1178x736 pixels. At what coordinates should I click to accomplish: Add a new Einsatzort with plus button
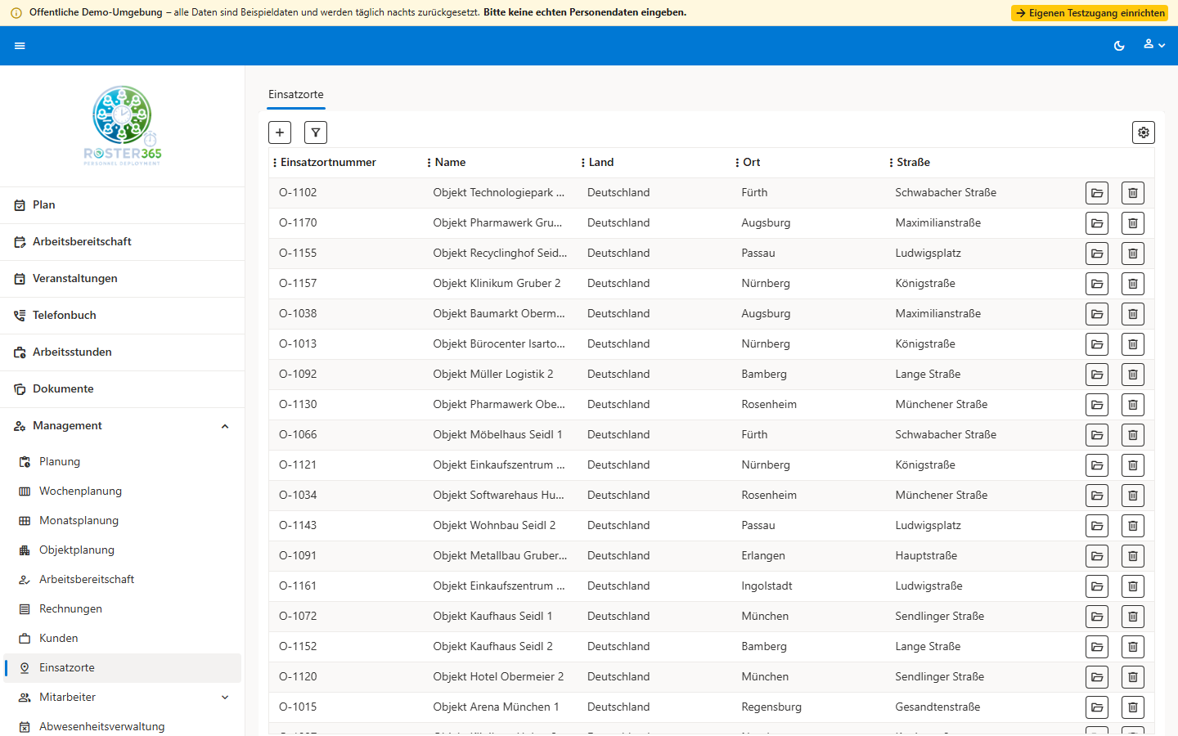pos(280,132)
